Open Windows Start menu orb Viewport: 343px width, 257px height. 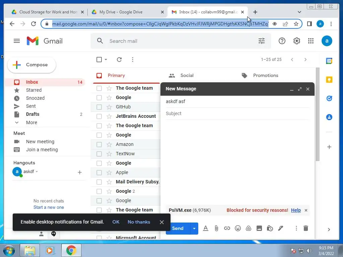coord(9,250)
